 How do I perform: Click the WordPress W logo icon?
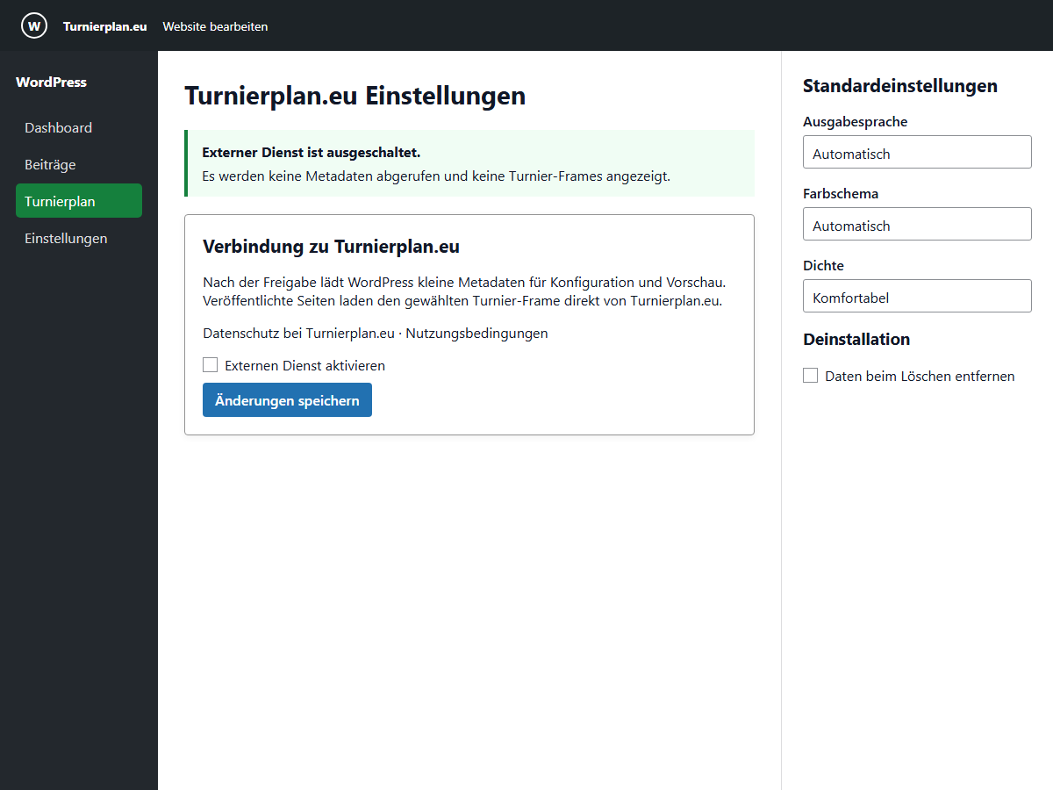click(x=34, y=25)
